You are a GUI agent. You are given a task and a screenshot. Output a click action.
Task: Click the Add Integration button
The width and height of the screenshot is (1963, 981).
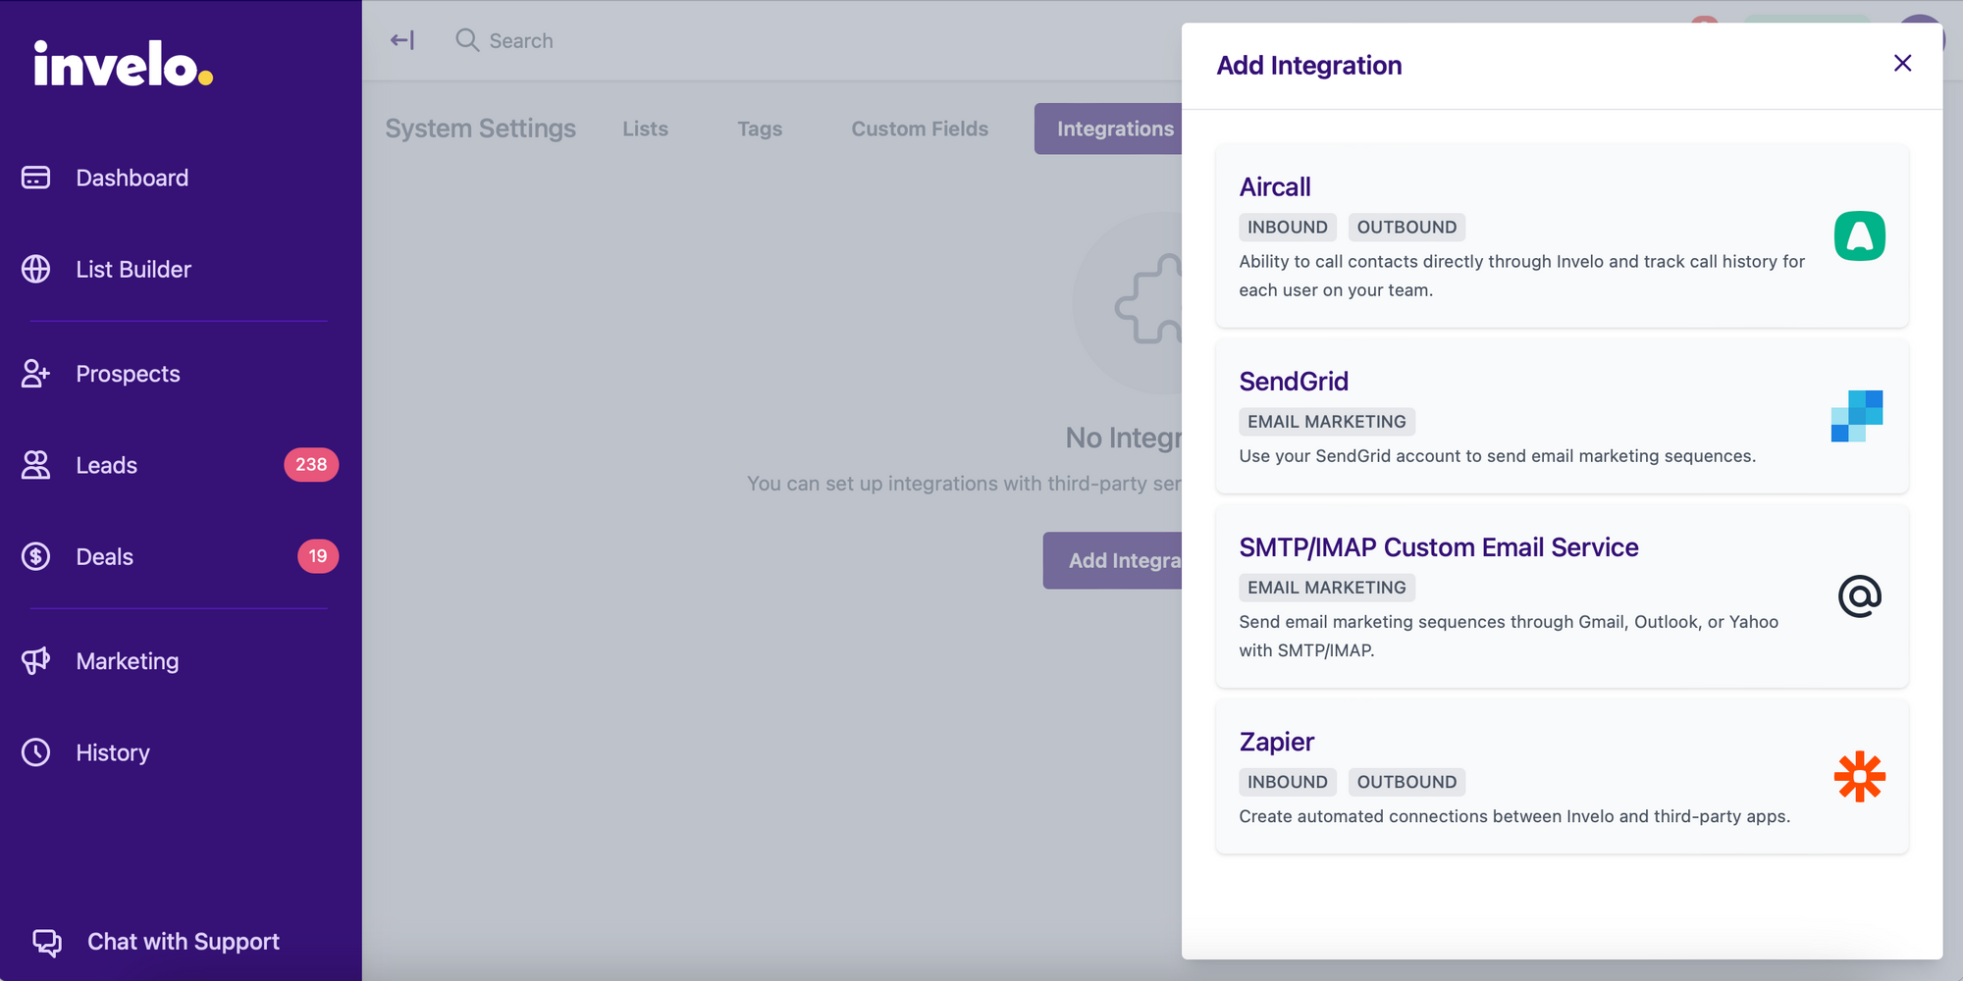[1112, 560]
